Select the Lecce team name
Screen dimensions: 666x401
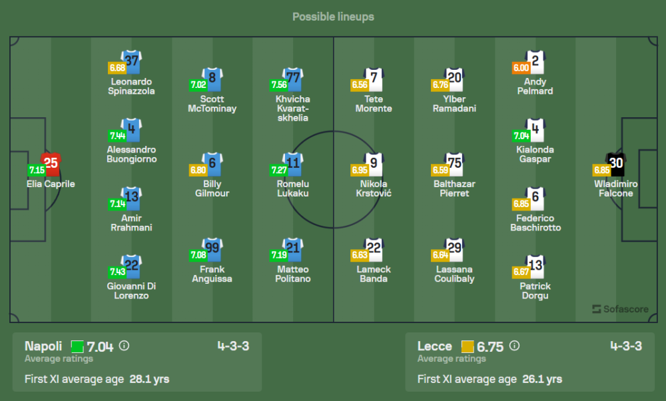coord(434,346)
